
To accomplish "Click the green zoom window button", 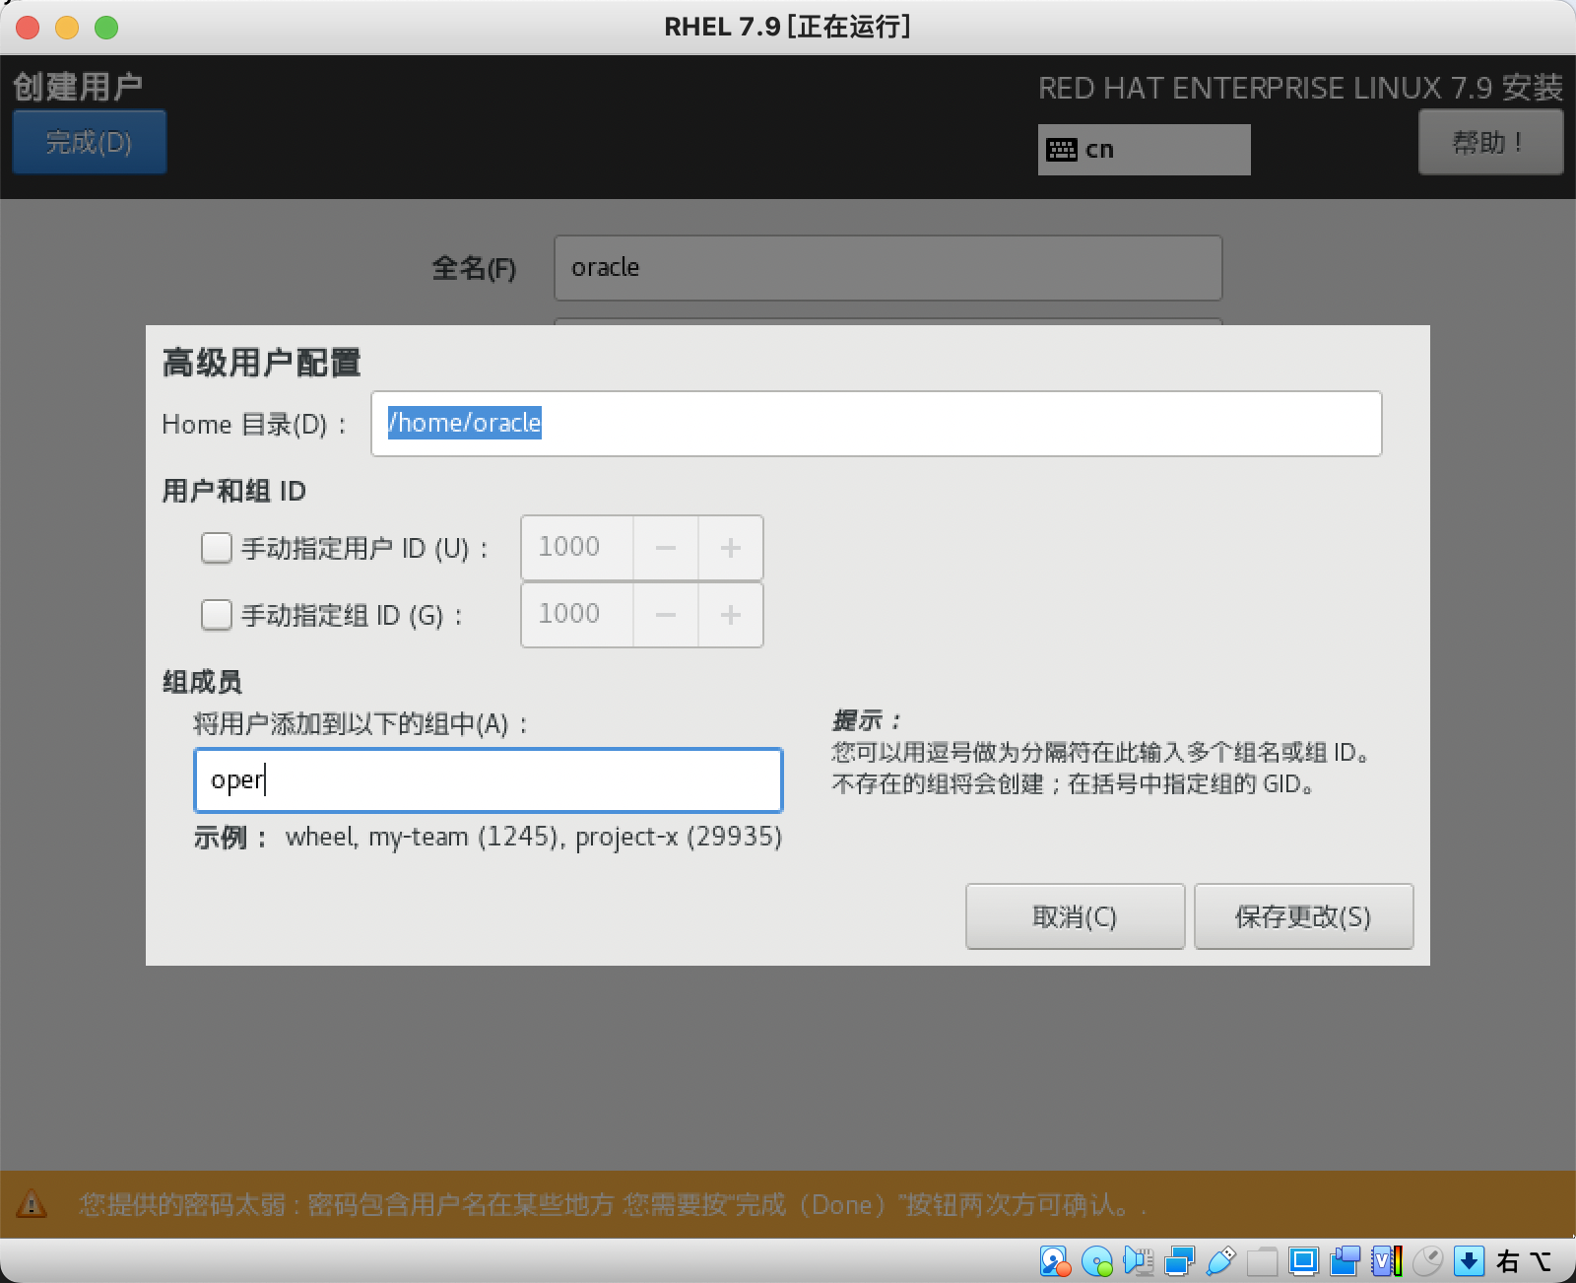I will click(106, 28).
